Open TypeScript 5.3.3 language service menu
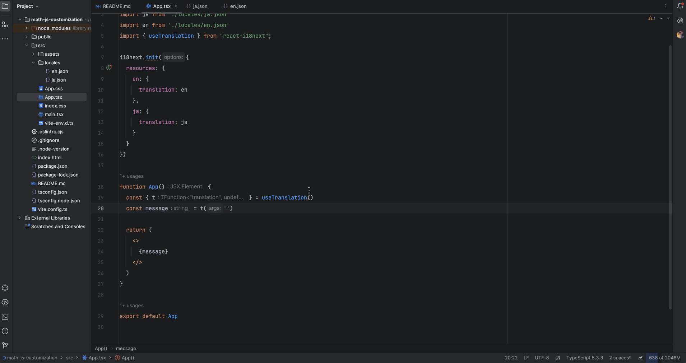 click(x=585, y=358)
